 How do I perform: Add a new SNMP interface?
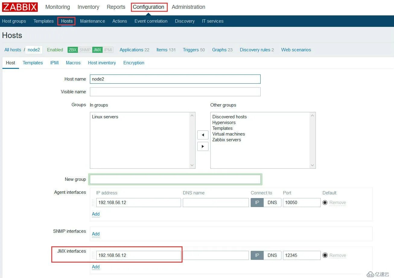click(x=96, y=234)
